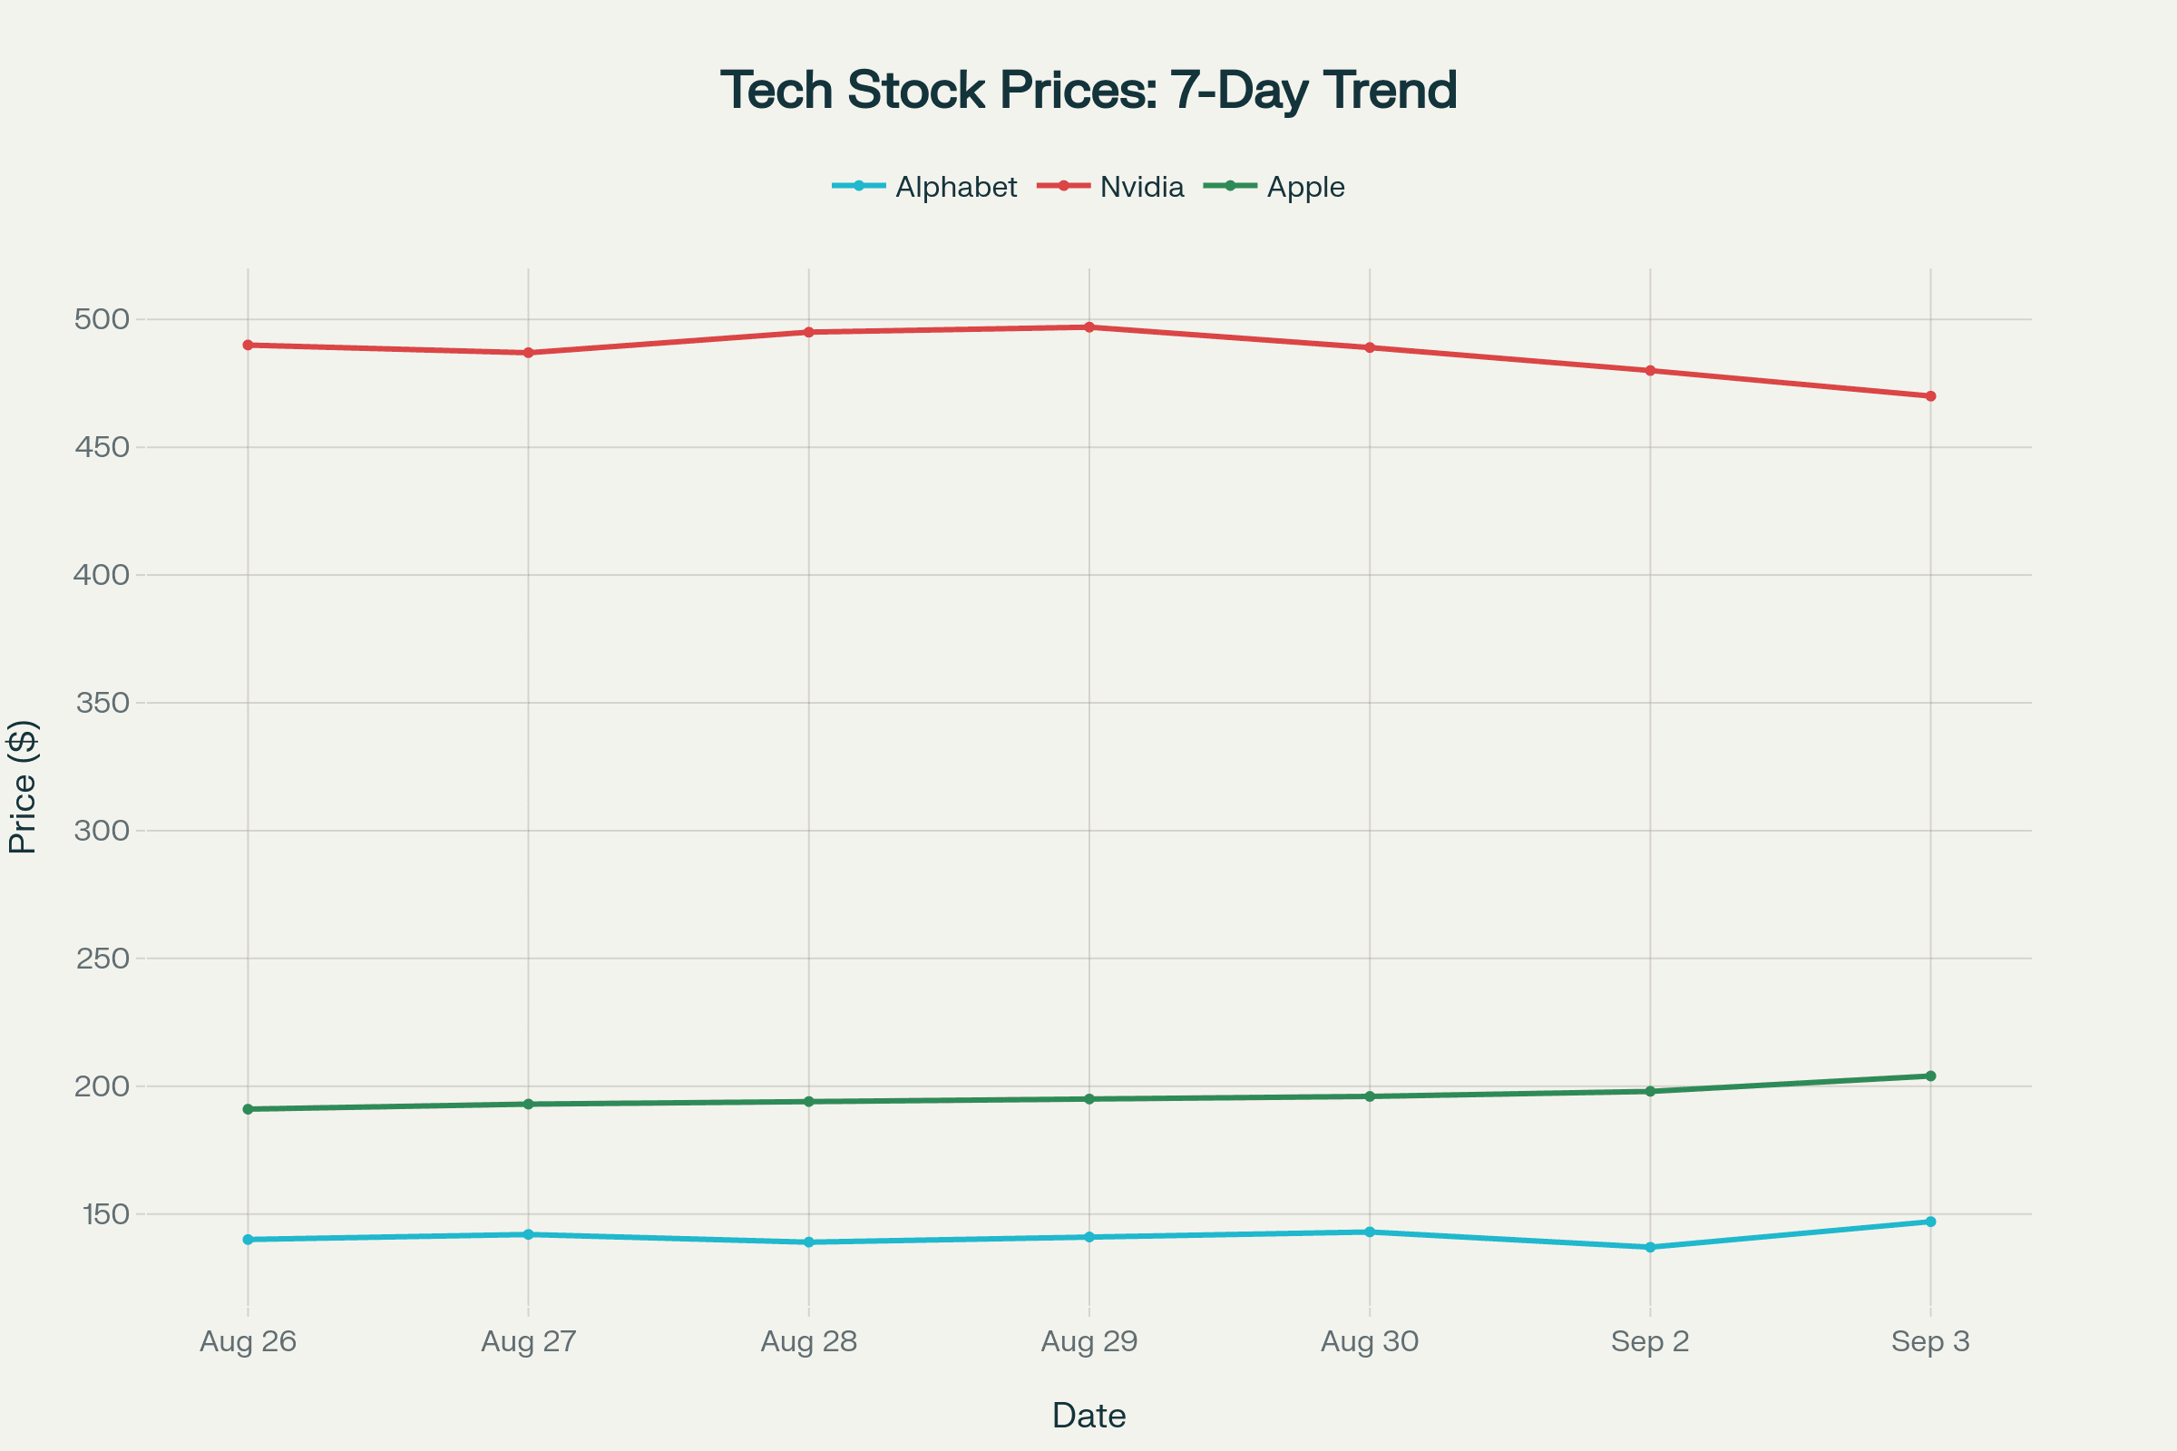This screenshot has height=1451, width=2177.
Task: Select Apple's Sep 3 data point
Action: (x=1931, y=1076)
